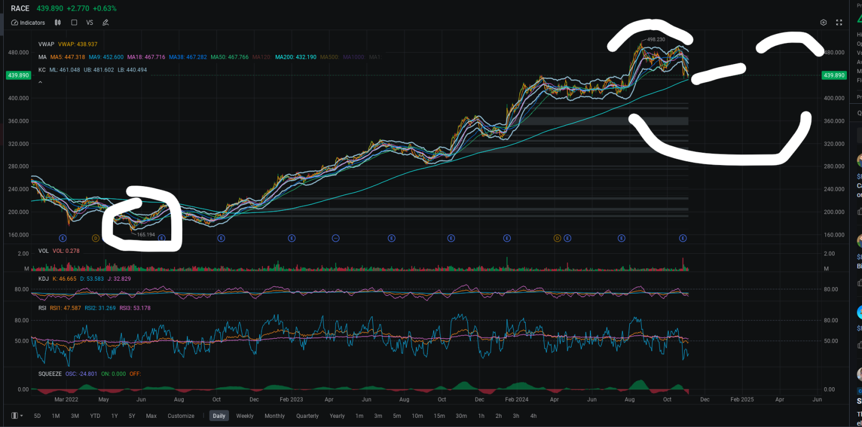Select the 1Y range

click(x=114, y=416)
